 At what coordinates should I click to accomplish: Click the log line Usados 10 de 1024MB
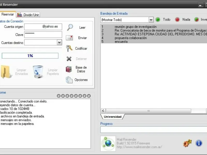[x=14, y=109]
